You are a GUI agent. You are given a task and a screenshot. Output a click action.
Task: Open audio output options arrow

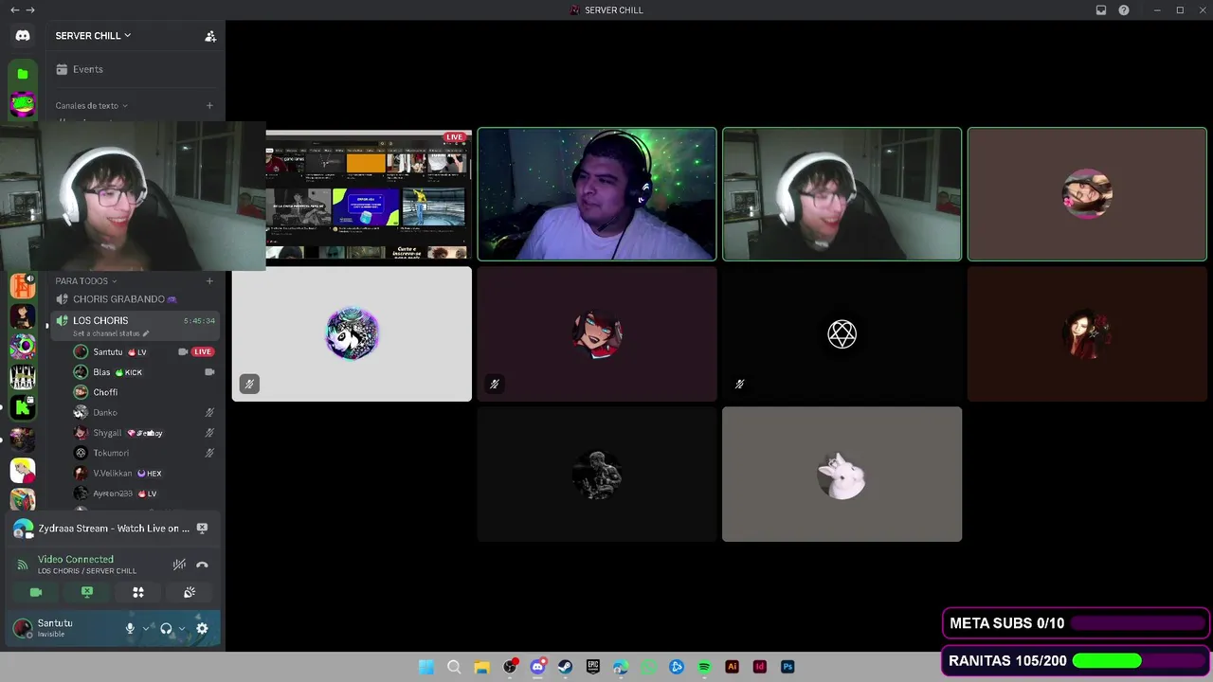point(182,628)
